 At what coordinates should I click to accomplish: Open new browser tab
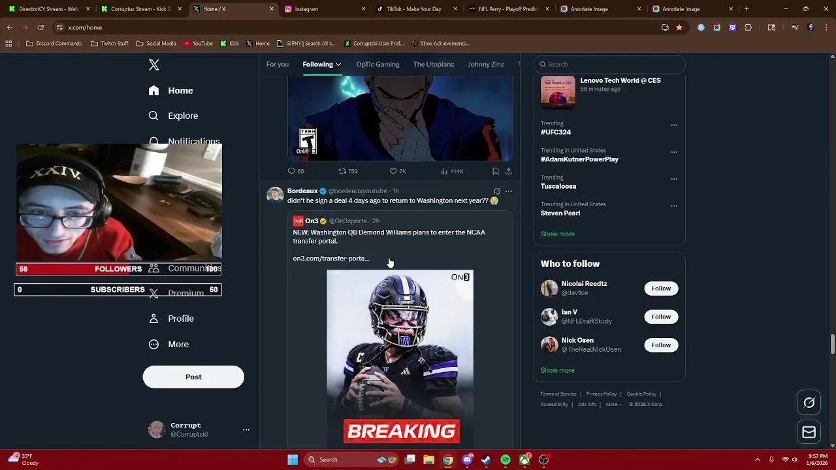[747, 9]
